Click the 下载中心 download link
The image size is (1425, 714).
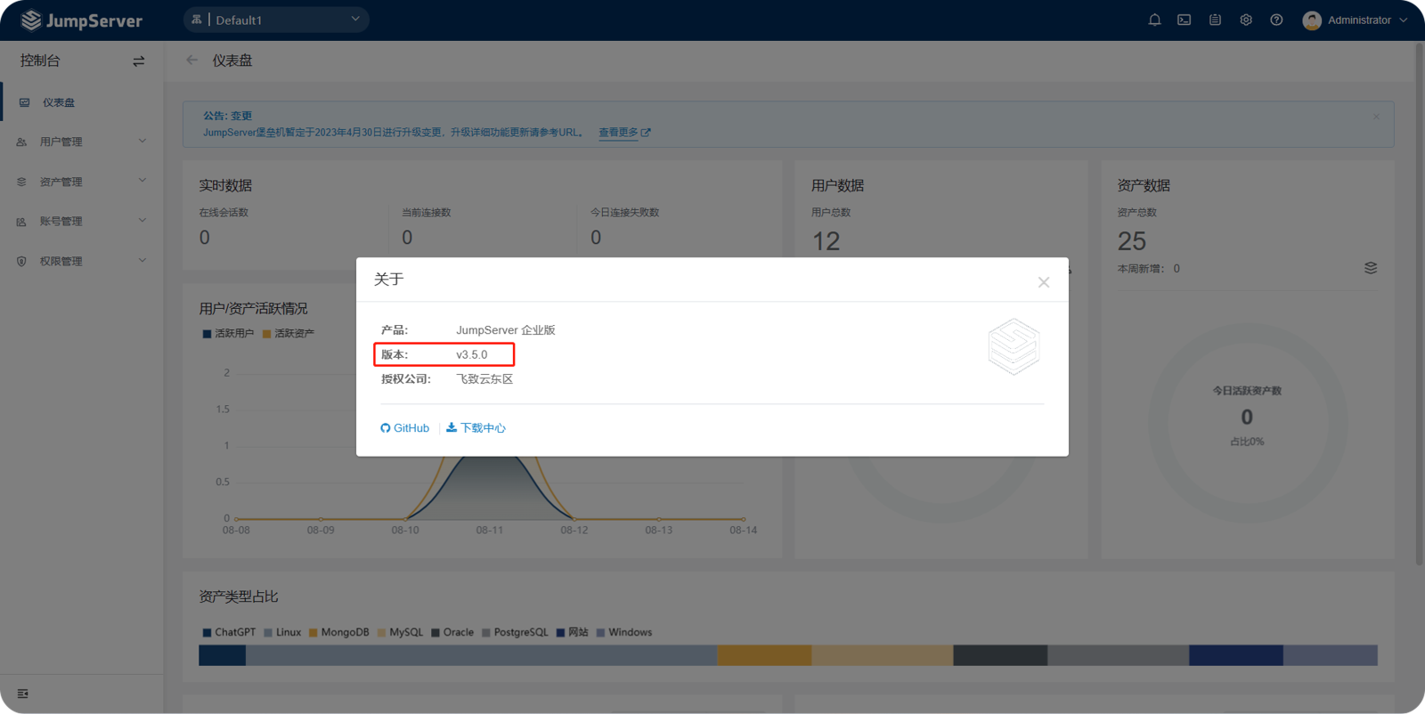click(x=476, y=428)
